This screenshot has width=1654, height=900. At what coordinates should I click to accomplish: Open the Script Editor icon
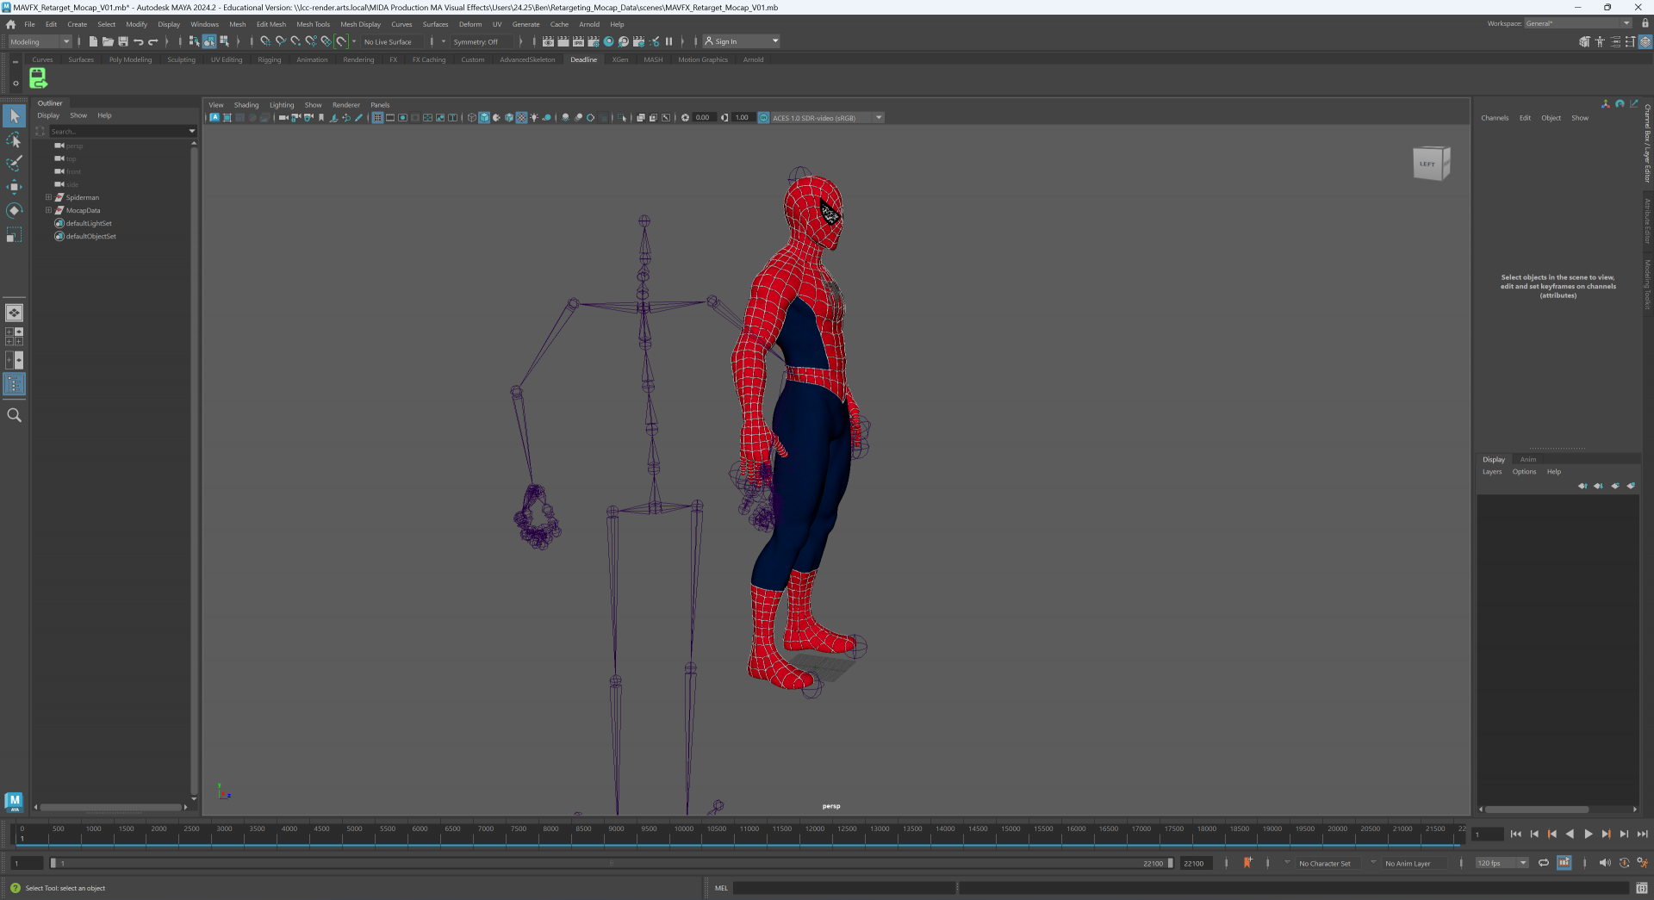[1641, 888]
